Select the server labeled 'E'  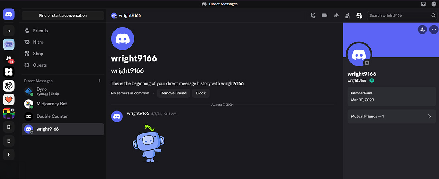(x=9, y=141)
